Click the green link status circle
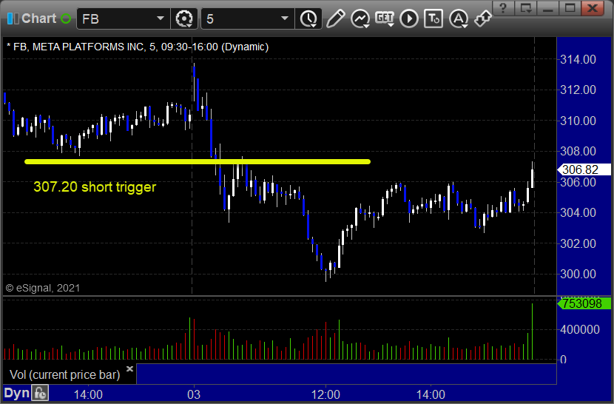The height and width of the screenshot is (404, 614). [x=66, y=18]
